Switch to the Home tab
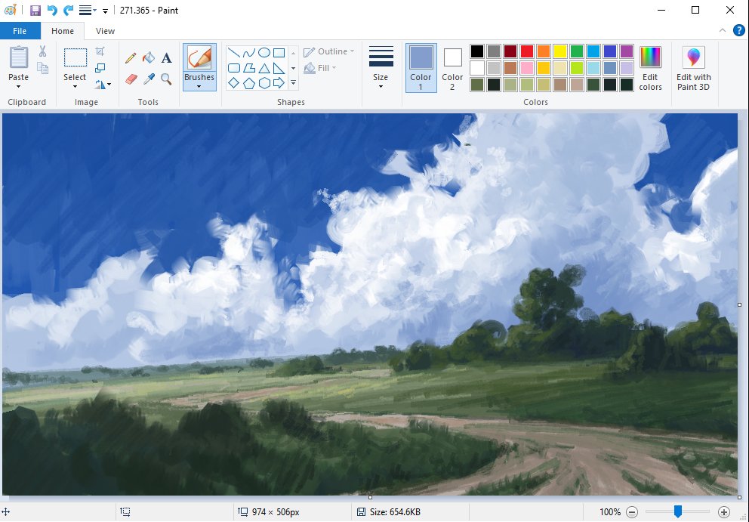Viewport: 749px width, 522px height. tap(63, 31)
